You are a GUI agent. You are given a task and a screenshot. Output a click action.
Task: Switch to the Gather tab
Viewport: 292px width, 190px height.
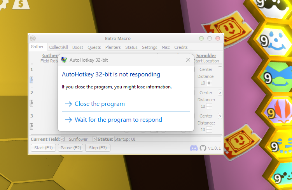click(x=37, y=47)
